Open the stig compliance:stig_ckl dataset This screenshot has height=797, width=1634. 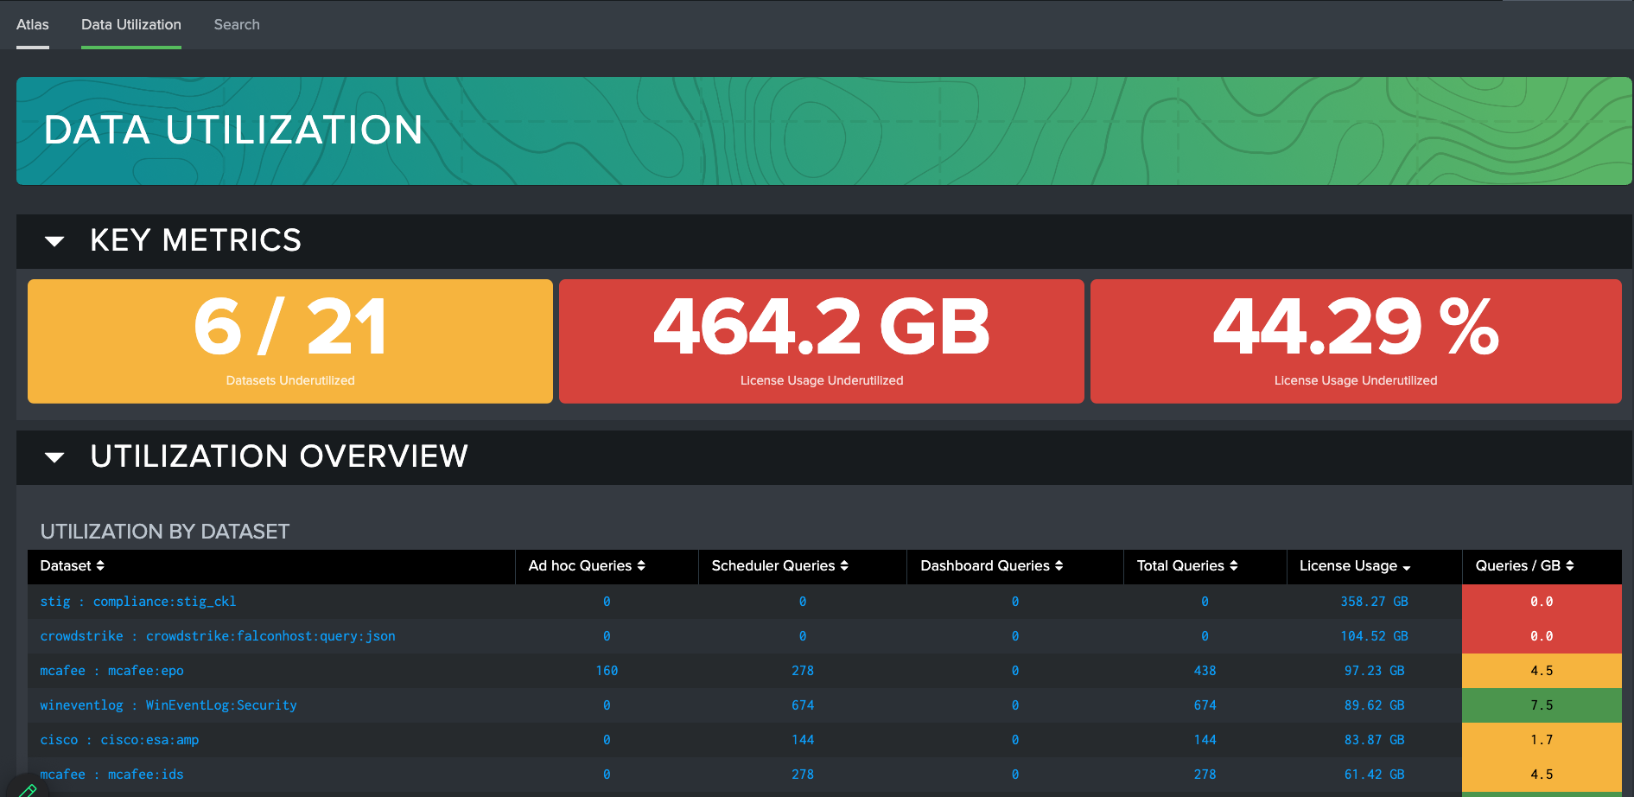tap(137, 601)
